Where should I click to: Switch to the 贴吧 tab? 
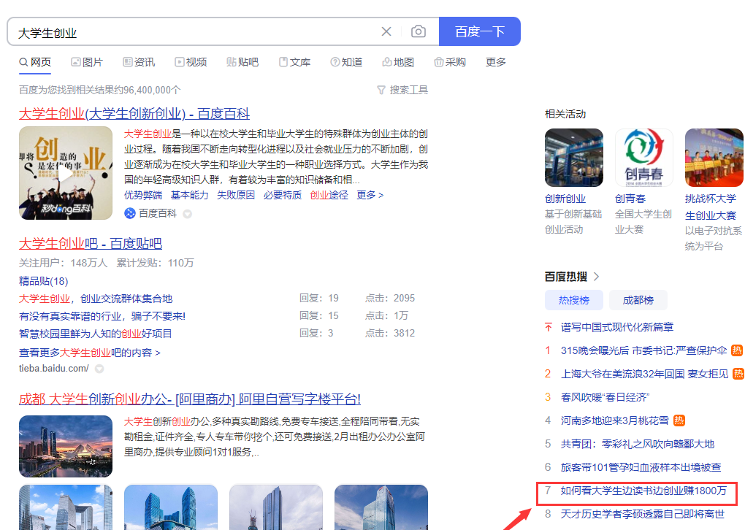(242, 62)
